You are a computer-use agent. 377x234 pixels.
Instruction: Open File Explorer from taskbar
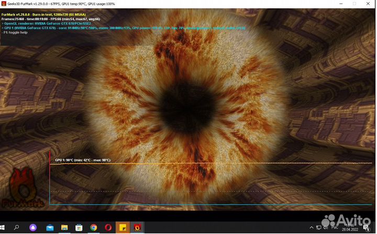(x=64, y=228)
